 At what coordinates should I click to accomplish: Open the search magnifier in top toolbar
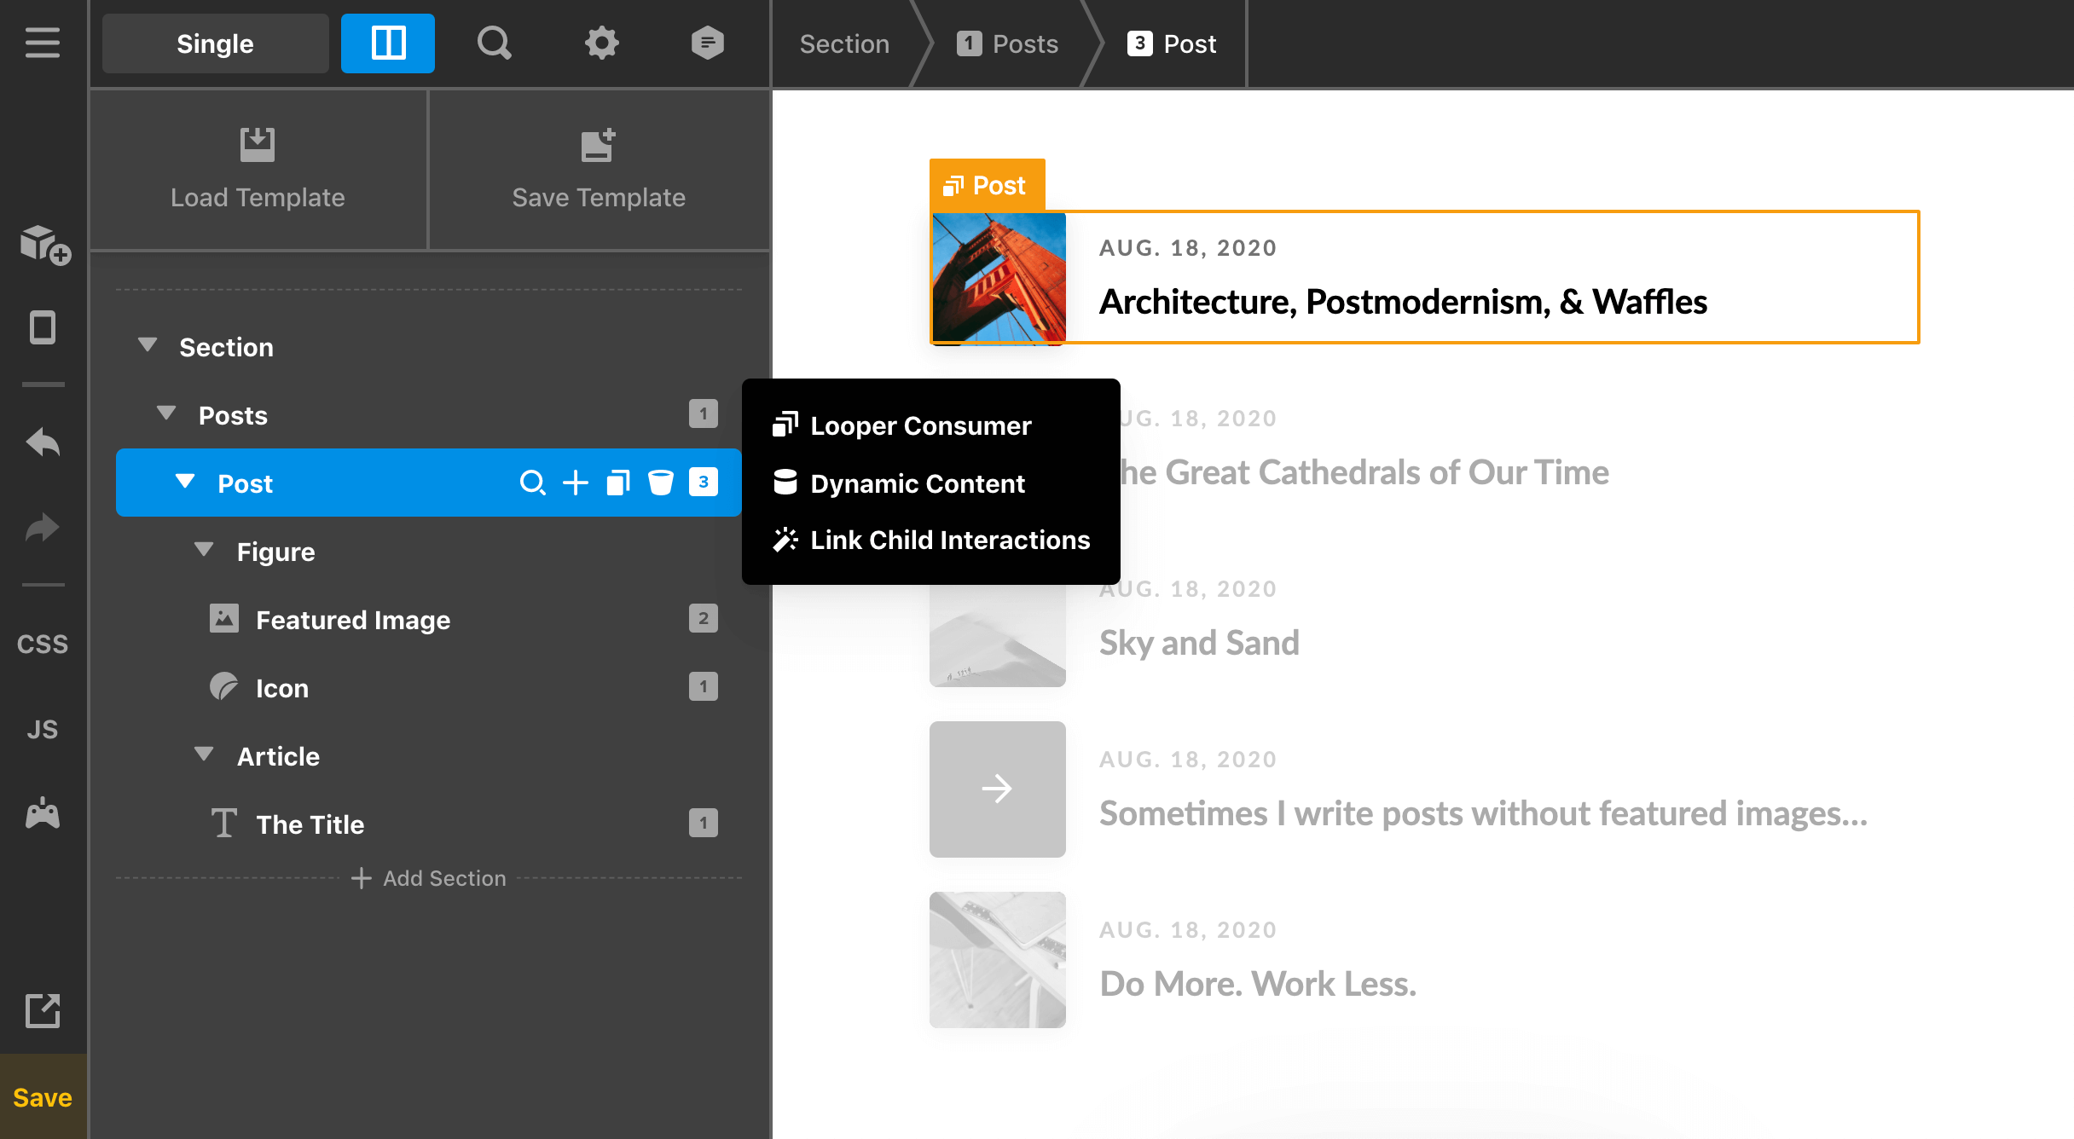pyautogui.click(x=494, y=43)
